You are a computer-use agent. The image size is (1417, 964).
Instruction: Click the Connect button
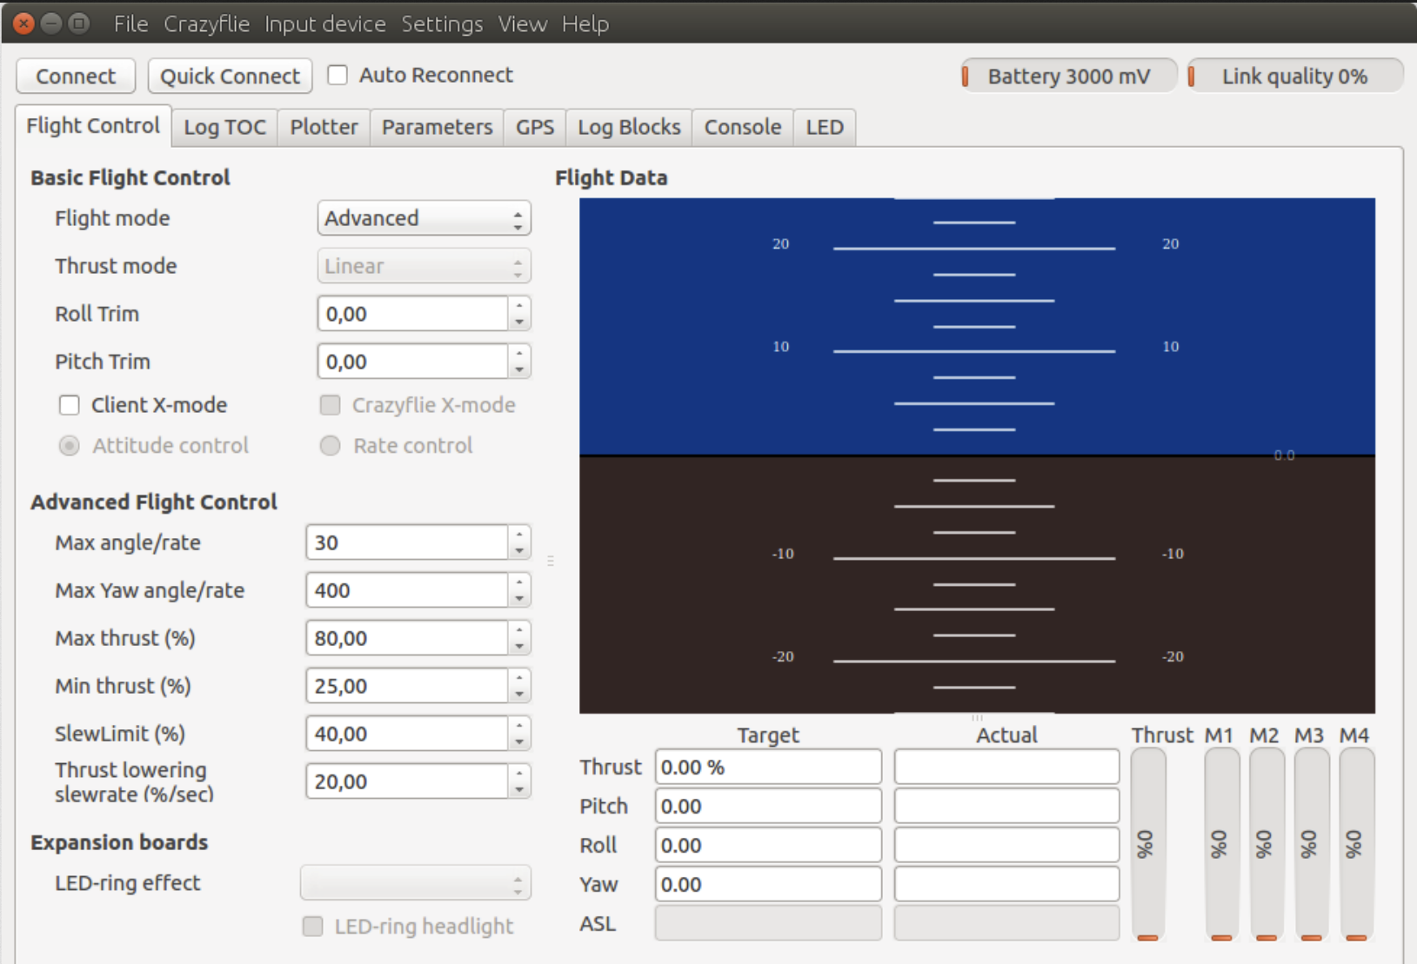pos(76,76)
